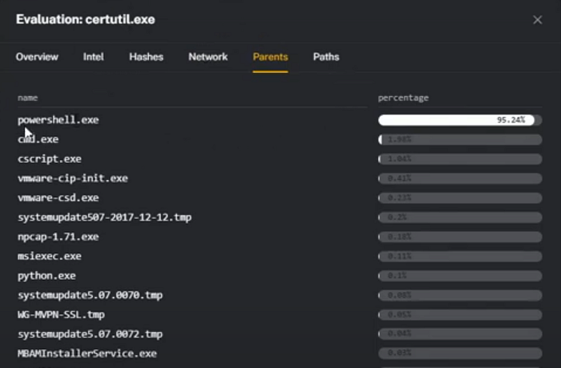Image resolution: width=561 pixels, height=368 pixels.
Task: Click the msiexec.exe entry
Action: pyautogui.click(x=50, y=256)
